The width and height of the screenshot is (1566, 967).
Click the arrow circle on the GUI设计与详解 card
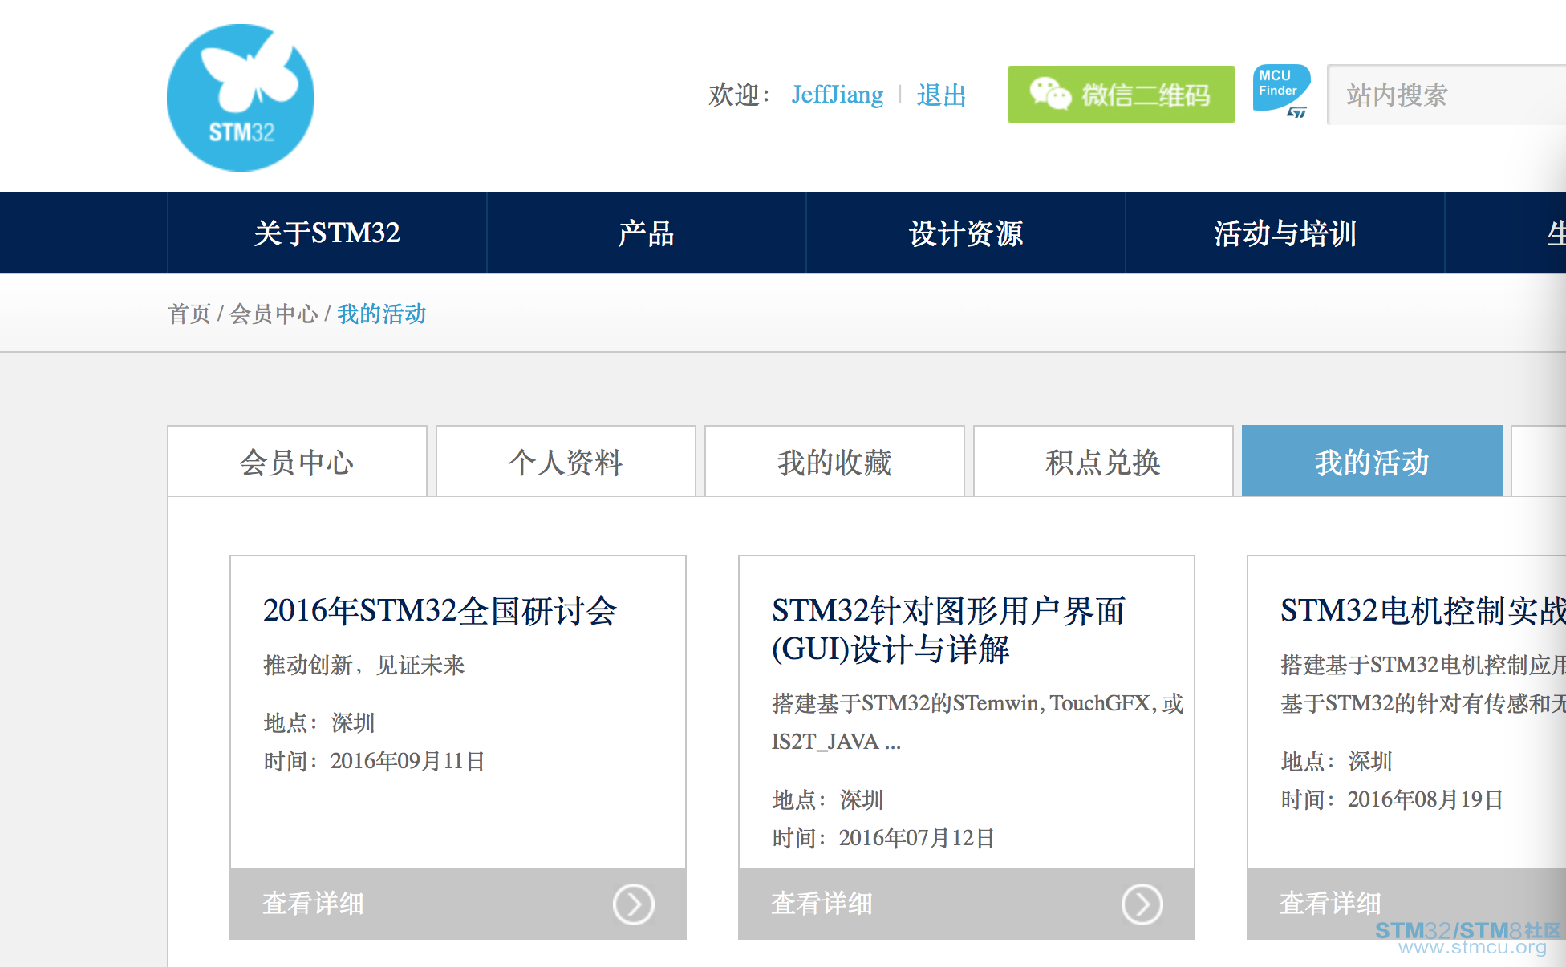pos(1142,904)
